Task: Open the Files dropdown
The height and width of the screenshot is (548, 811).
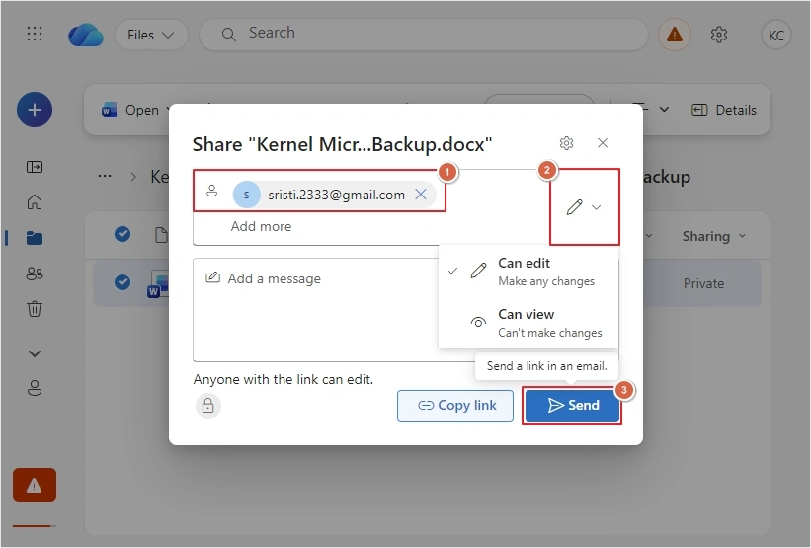Action: (x=151, y=35)
